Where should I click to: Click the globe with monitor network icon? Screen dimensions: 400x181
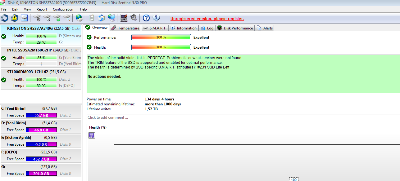coord(111,18)
